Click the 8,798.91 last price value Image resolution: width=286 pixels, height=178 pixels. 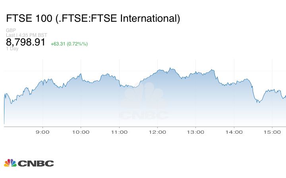(26, 42)
